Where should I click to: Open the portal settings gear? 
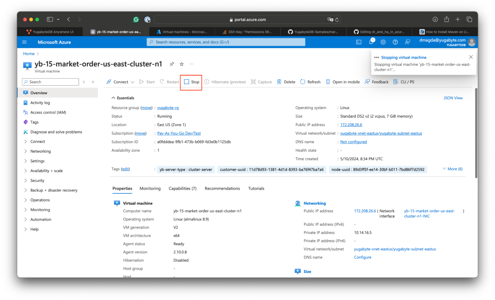(383, 42)
